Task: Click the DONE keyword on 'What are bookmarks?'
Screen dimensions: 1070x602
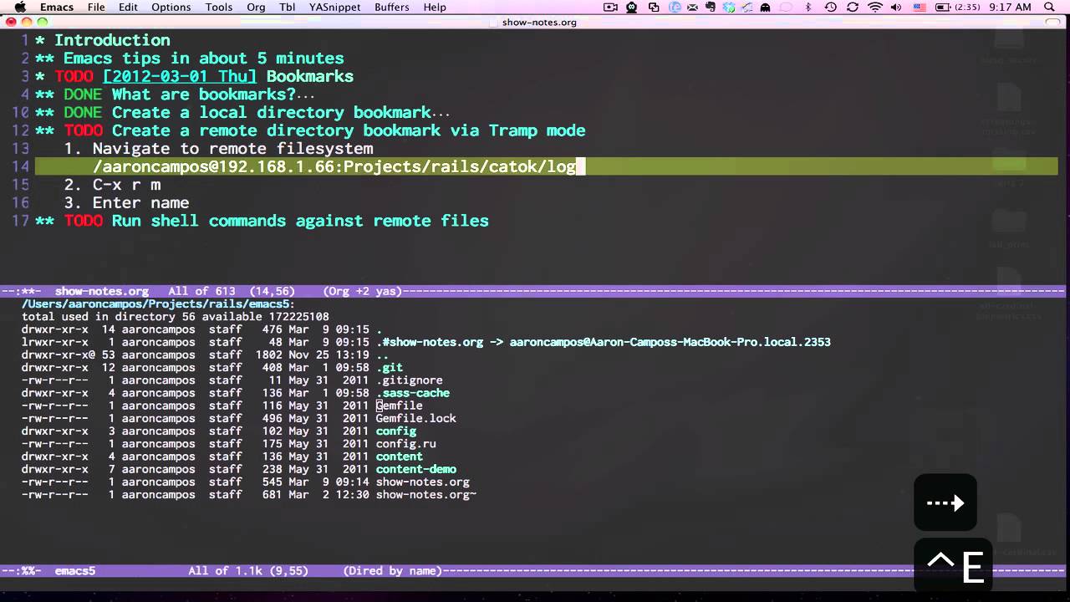Action: [83, 94]
